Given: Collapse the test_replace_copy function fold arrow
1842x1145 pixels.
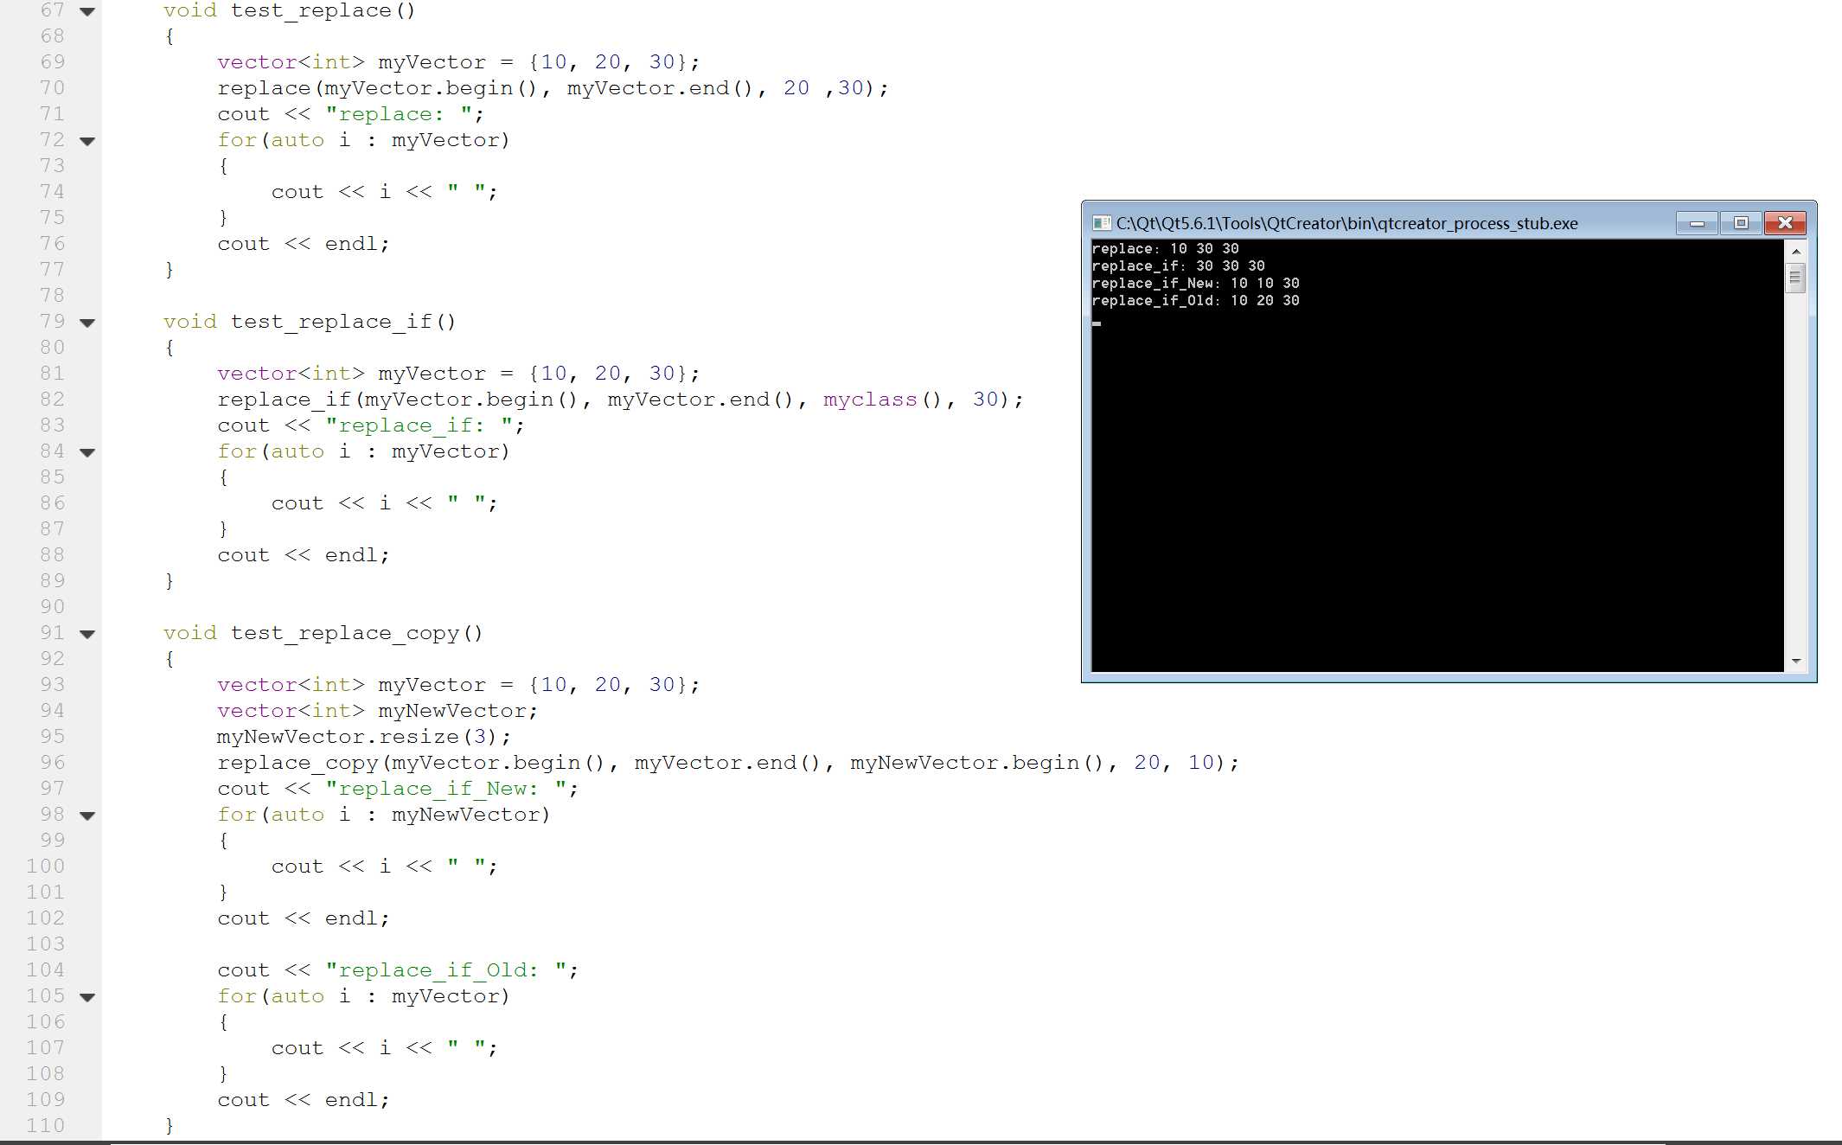Looking at the screenshot, I should 87,634.
